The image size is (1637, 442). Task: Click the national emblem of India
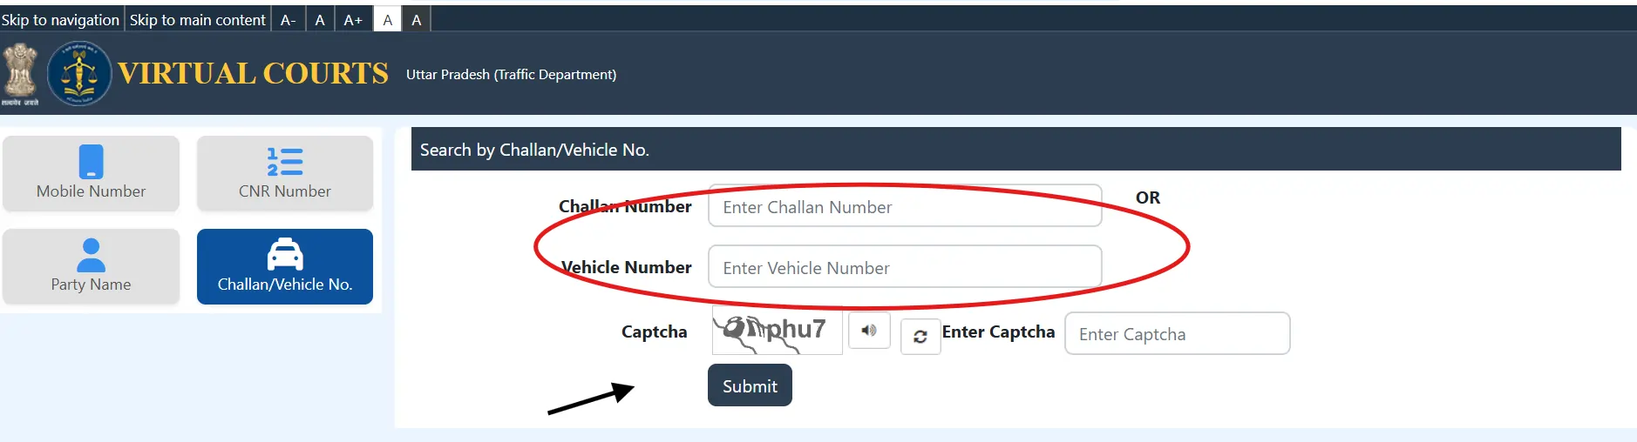20,73
